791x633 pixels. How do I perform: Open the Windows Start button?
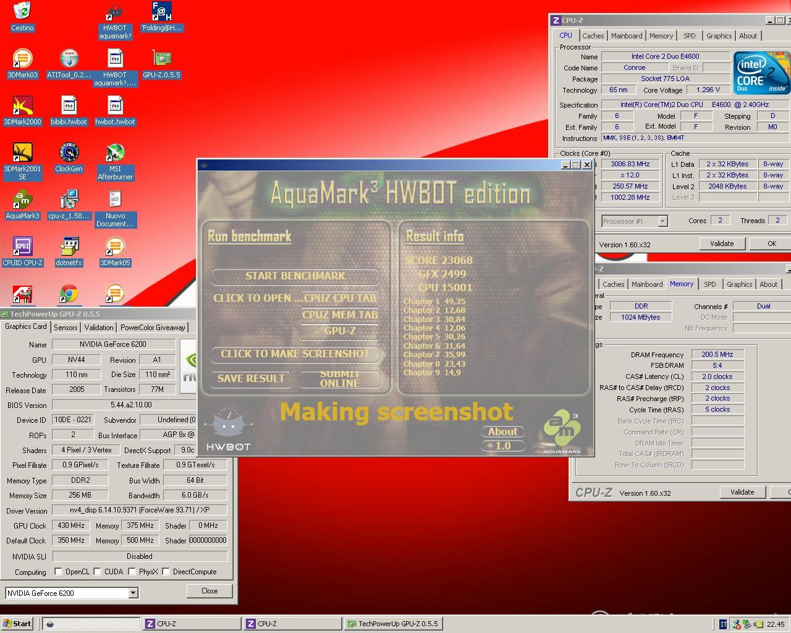click(18, 624)
